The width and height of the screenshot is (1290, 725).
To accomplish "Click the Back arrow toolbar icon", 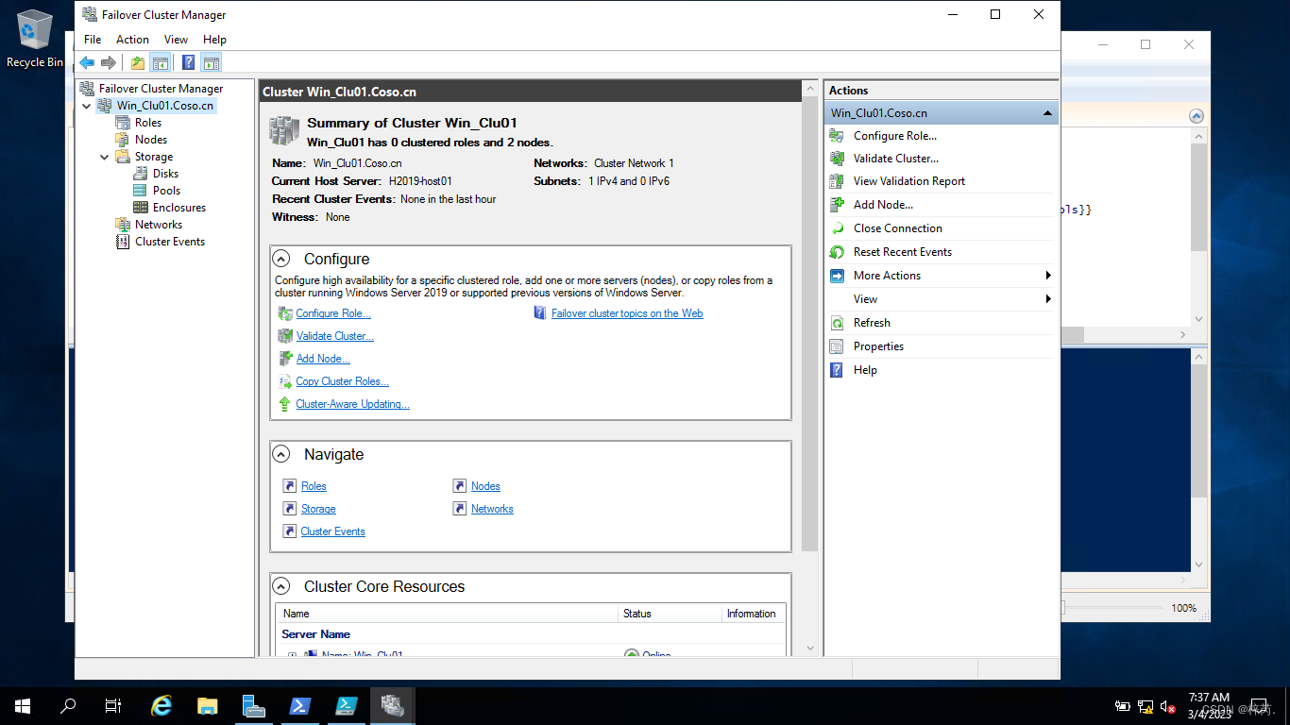I will point(87,62).
